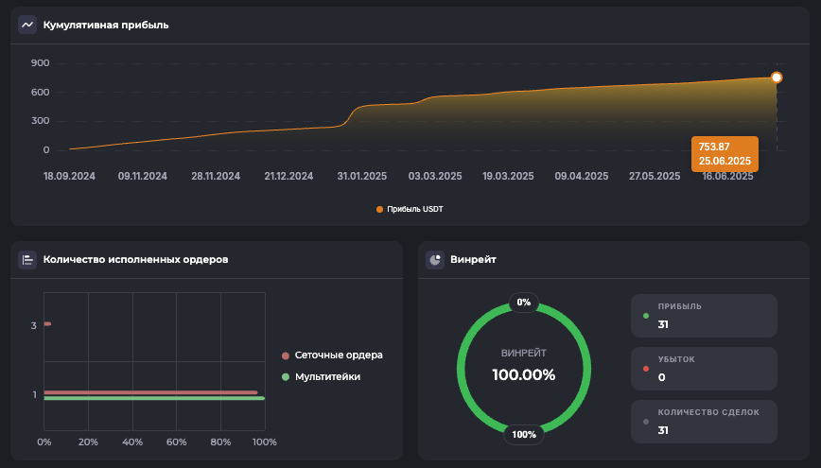The image size is (821, 468).
Task: Open the Количество сделок stat card
Action: coord(705,422)
